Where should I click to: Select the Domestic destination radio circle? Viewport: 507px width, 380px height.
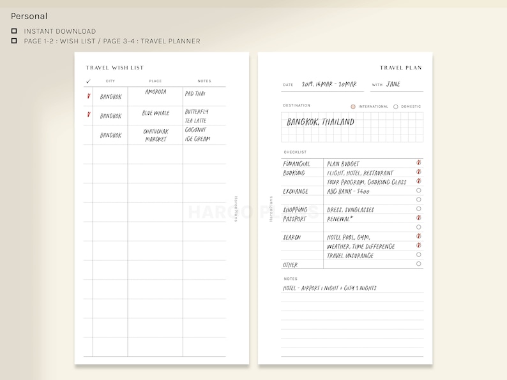(x=396, y=106)
